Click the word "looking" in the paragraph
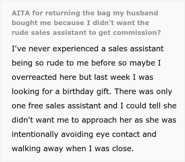The image size is (185, 162). (25, 92)
